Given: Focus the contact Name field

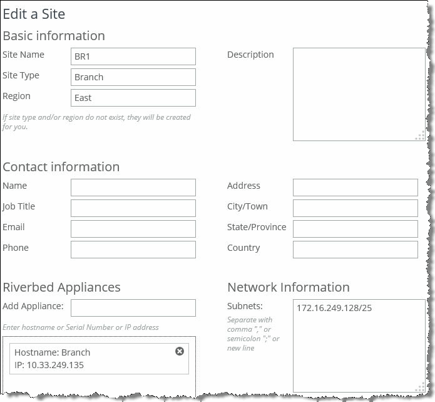Looking at the screenshot, I should (133, 188).
